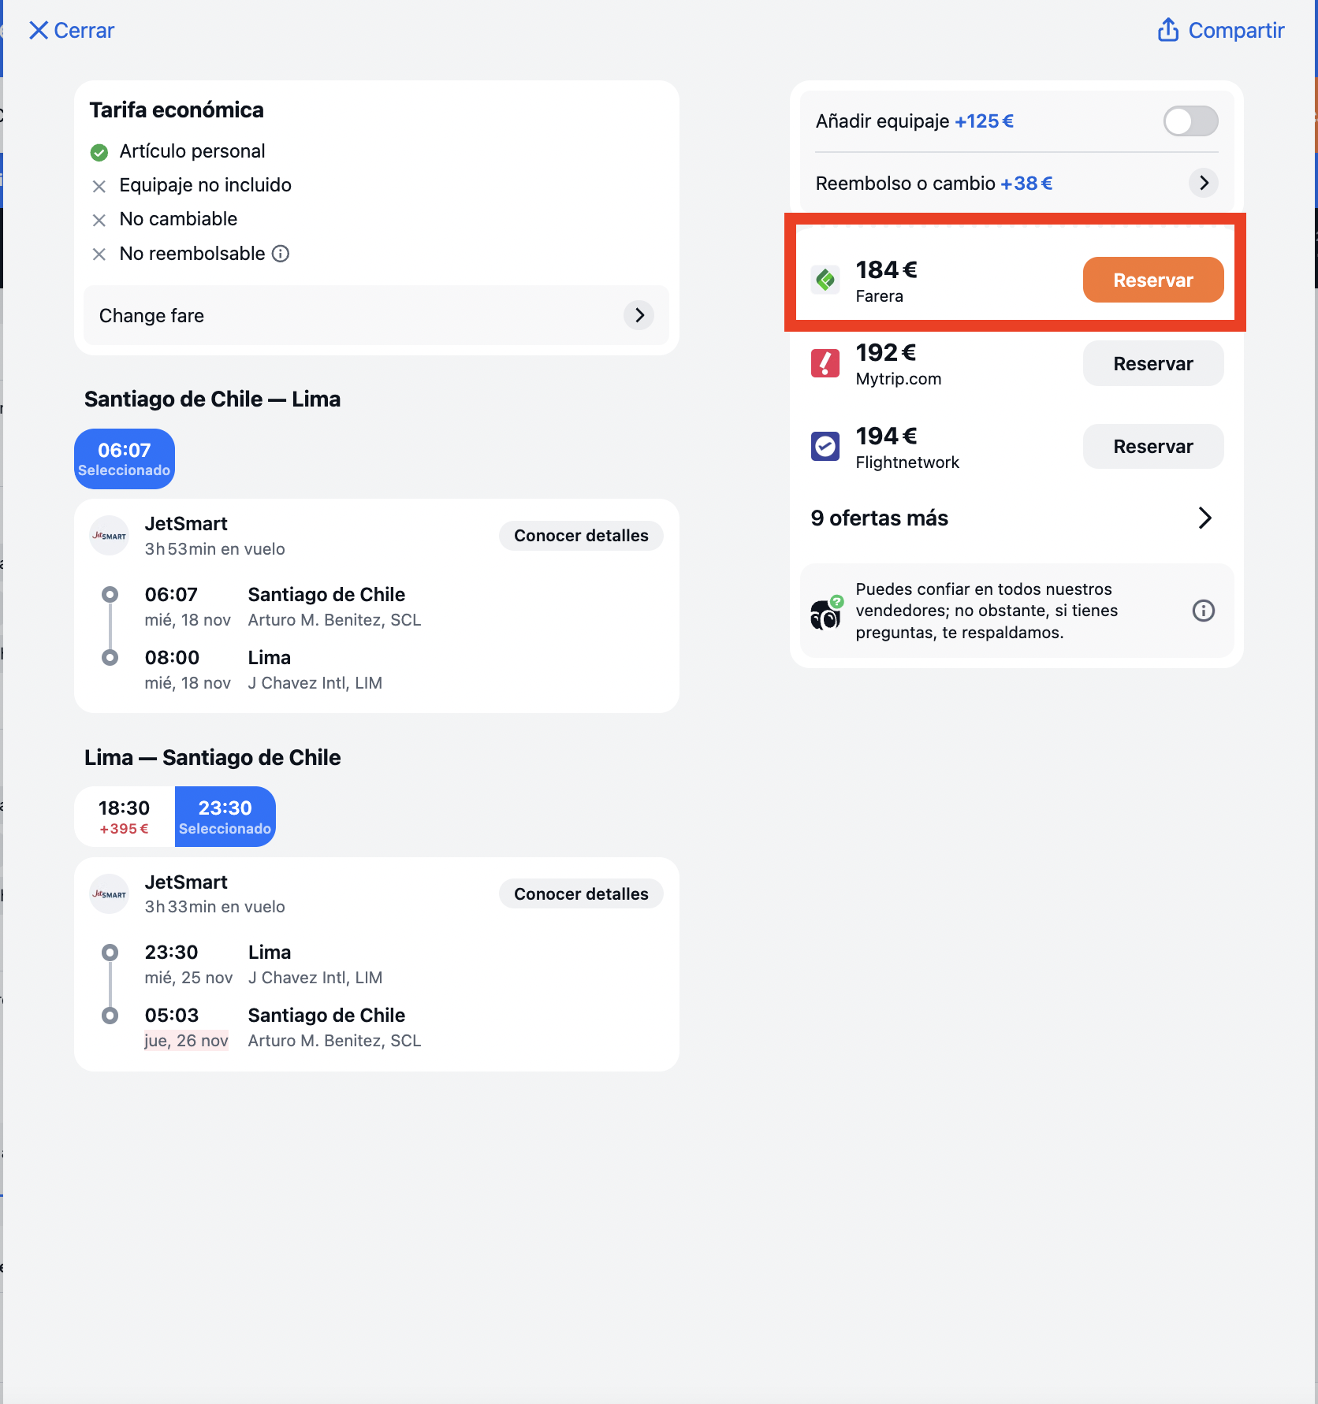
Task: Click the Flightnetwork blue checkmark logo
Action: click(825, 446)
